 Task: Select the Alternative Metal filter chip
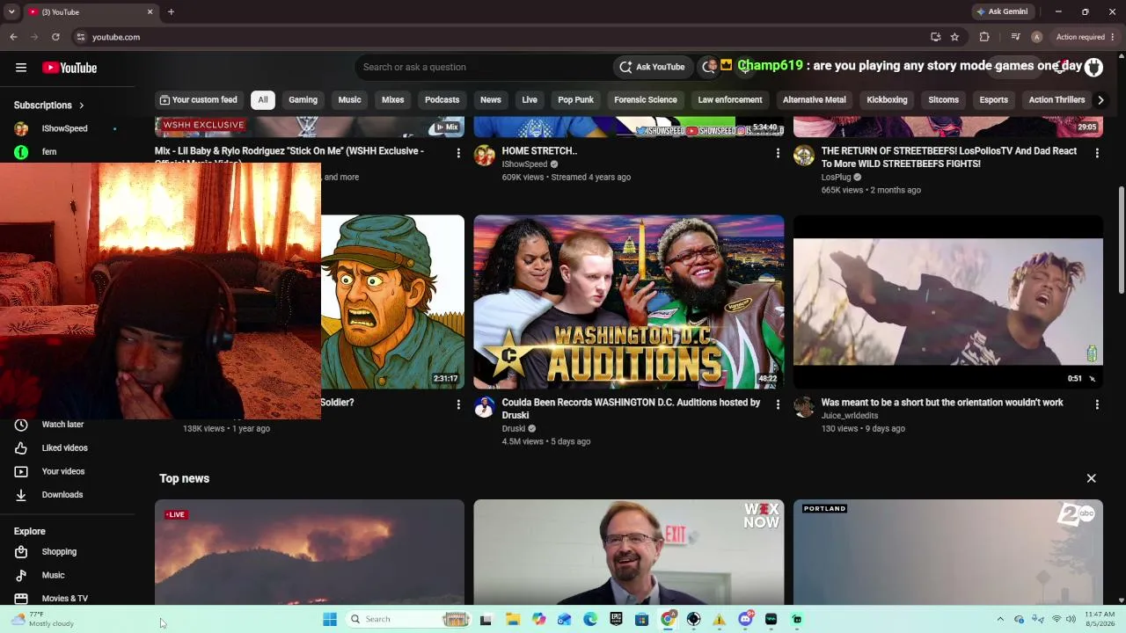click(x=815, y=100)
